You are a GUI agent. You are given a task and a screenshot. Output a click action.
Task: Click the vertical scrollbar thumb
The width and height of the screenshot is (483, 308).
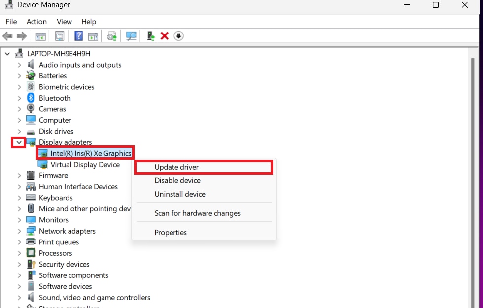click(x=473, y=182)
